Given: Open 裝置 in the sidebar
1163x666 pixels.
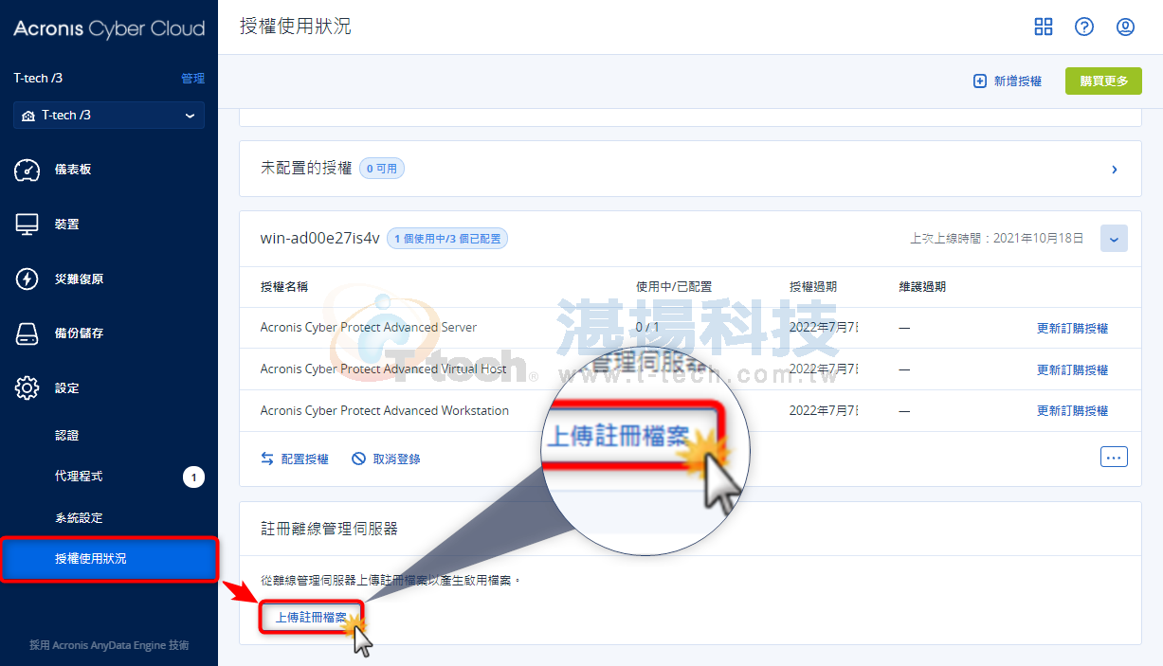Looking at the screenshot, I should (x=67, y=225).
